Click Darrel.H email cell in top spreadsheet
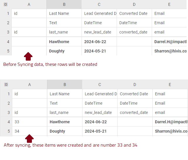 pyautogui.click(x=169, y=42)
